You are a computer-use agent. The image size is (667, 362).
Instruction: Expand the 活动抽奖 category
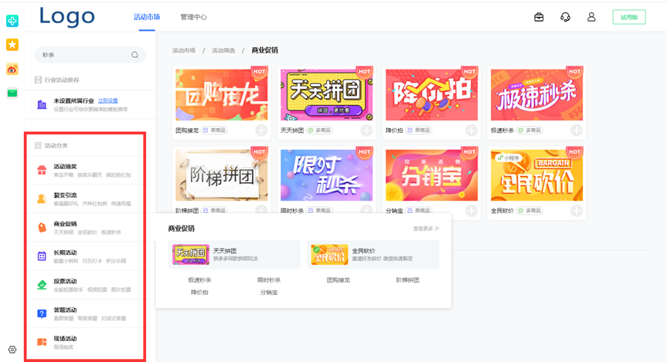pos(85,170)
